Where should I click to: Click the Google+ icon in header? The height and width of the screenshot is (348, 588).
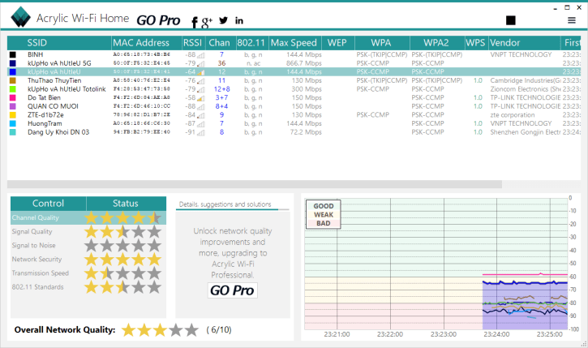[x=207, y=20]
